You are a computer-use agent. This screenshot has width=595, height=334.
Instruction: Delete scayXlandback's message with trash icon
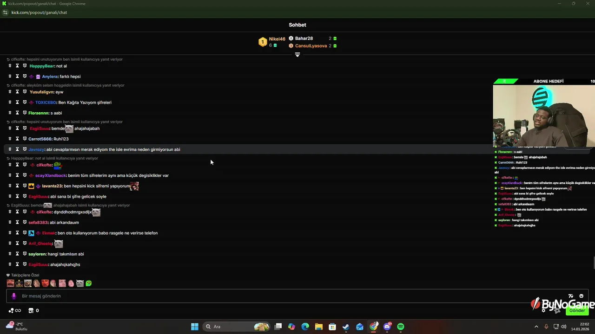click(x=10, y=175)
